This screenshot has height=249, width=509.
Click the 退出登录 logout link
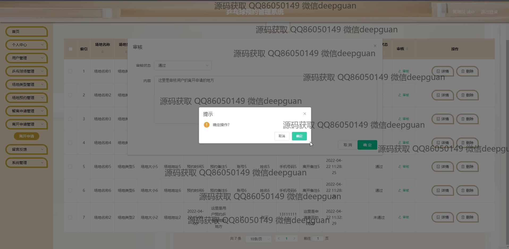click(489, 12)
